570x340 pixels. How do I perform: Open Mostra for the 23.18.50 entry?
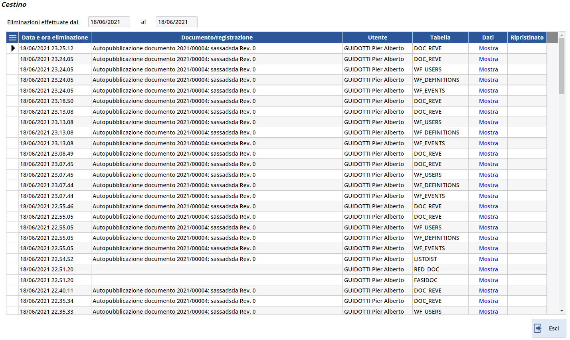pyautogui.click(x=488, y=101)
